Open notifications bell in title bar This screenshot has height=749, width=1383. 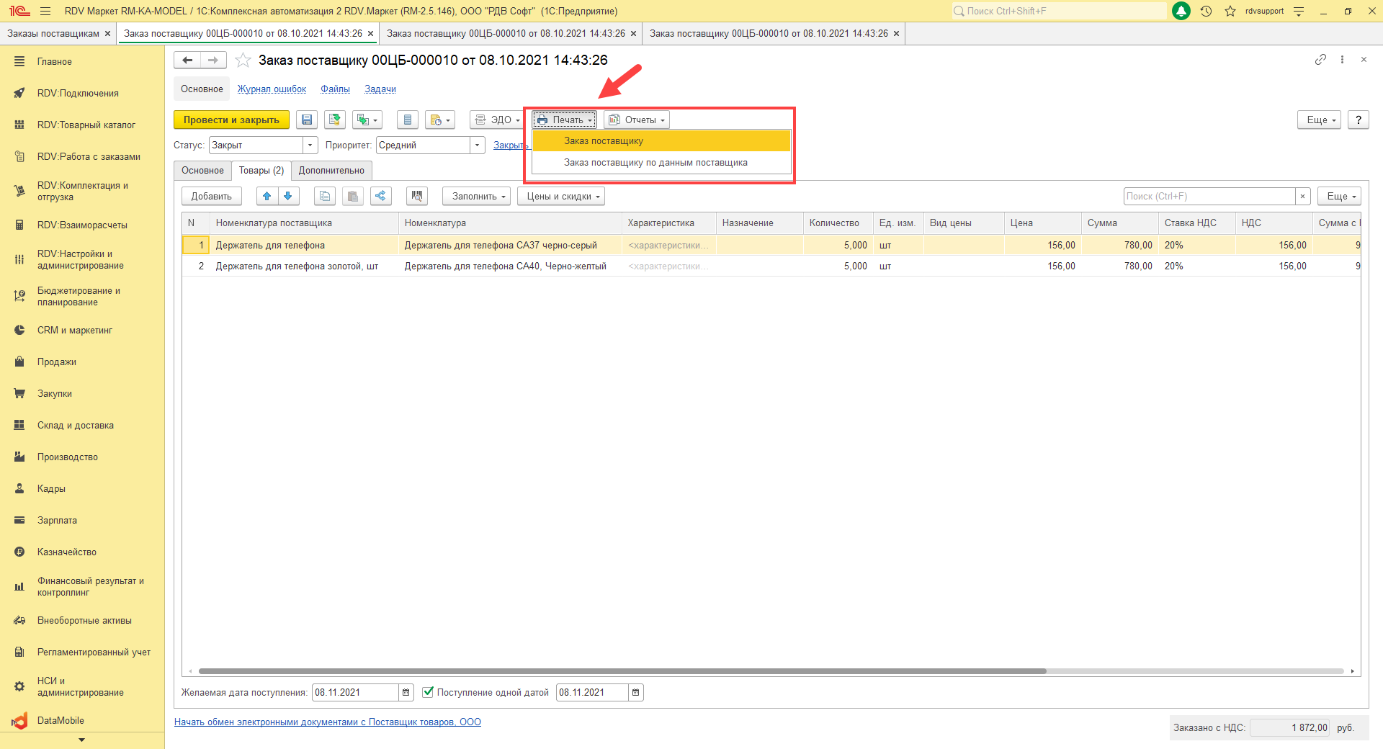coord(1181,11)
